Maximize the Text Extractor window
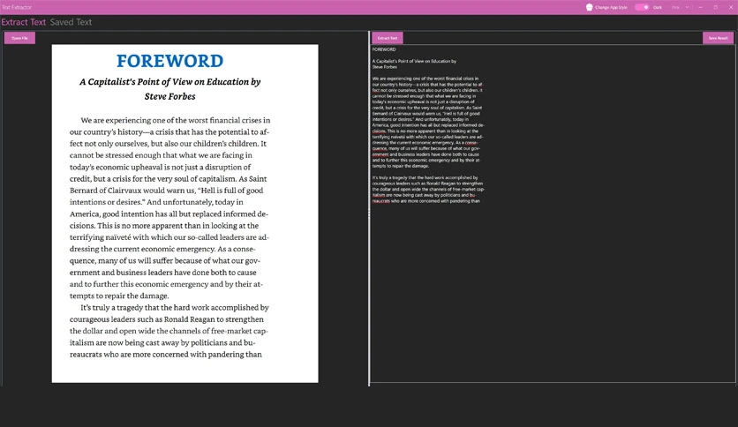 (715, 7)
